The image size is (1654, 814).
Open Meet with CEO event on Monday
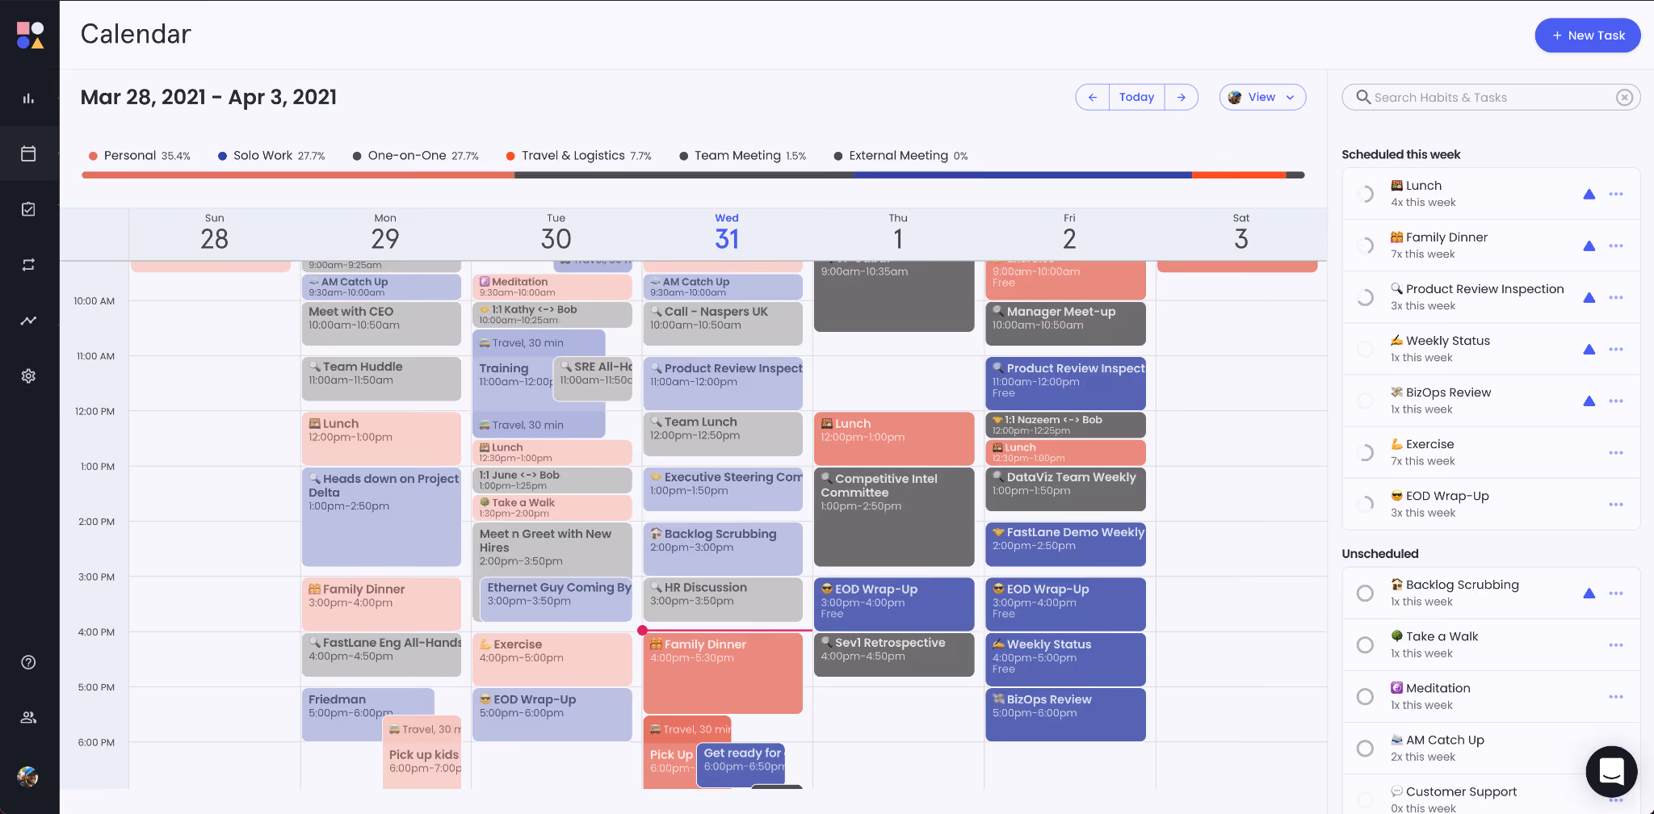pyautogui.click(x=381, y=323)
